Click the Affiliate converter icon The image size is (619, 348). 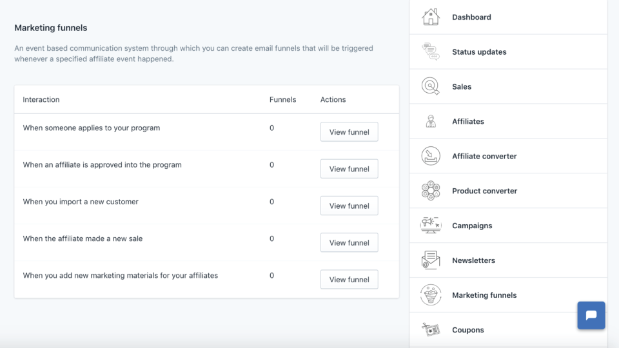pos(431,156)
